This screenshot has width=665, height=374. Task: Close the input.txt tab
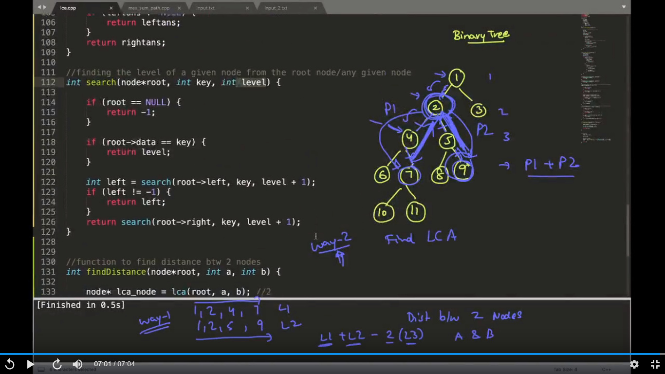click(247, 8)
